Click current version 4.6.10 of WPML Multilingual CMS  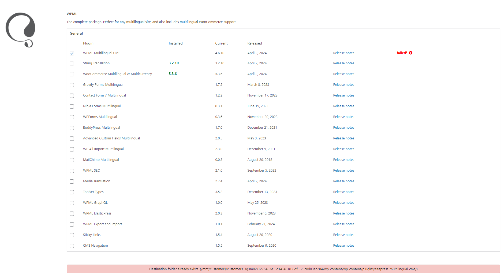coord(220,53)
